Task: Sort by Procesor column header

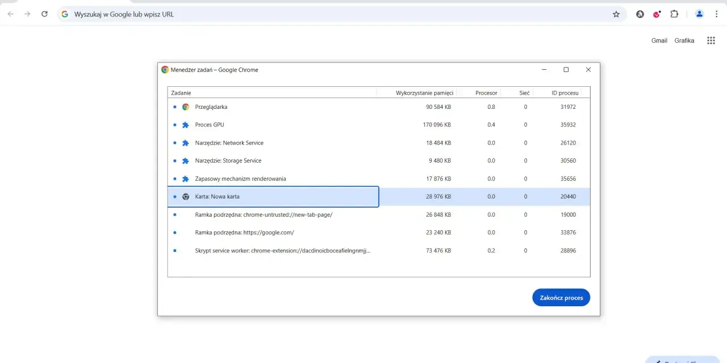Action: click(x=479, y=92)
